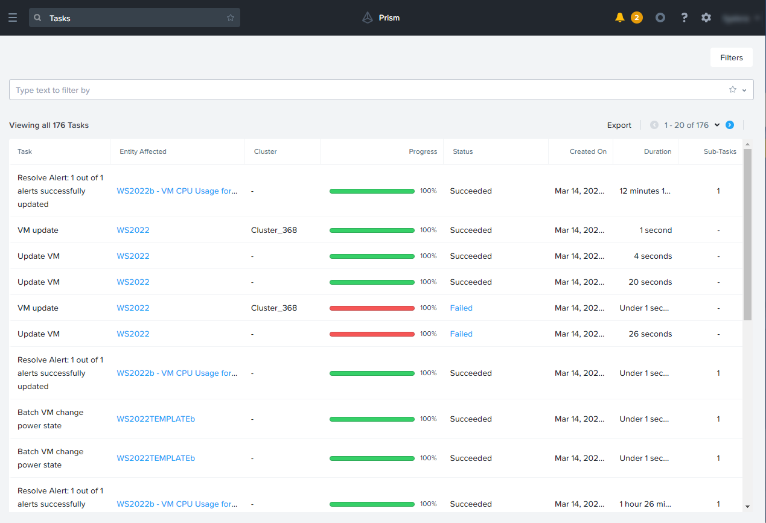Go to next page of tasks
This screenshot has height=523, width=766.
click(x=730, y=125)
